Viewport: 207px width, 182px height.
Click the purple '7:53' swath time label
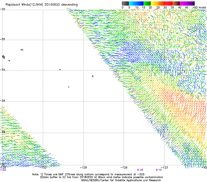pyautogui.click(x=3, y=170)
